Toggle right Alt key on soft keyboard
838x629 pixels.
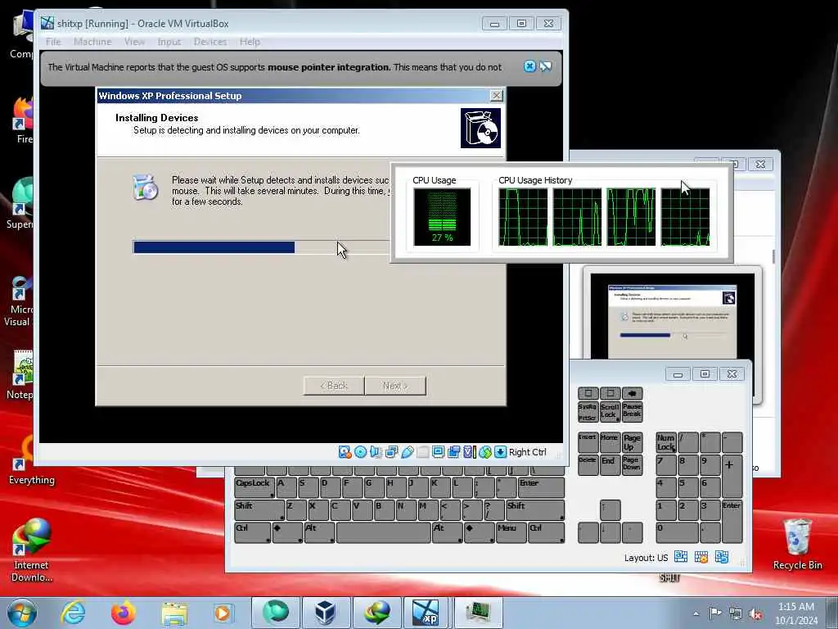click(x=448, y=532)
